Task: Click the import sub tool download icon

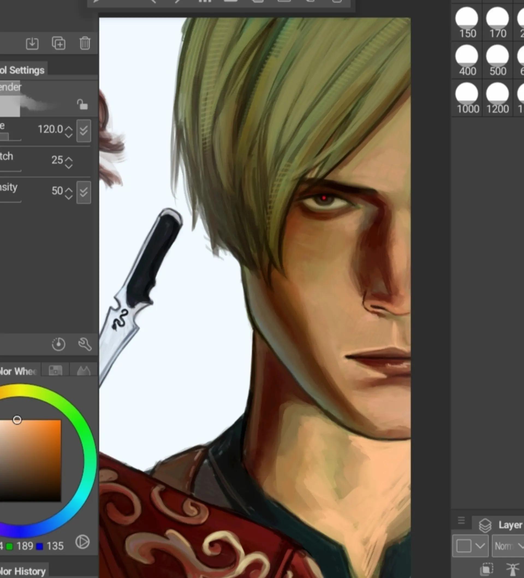Action: coord(32,44)
